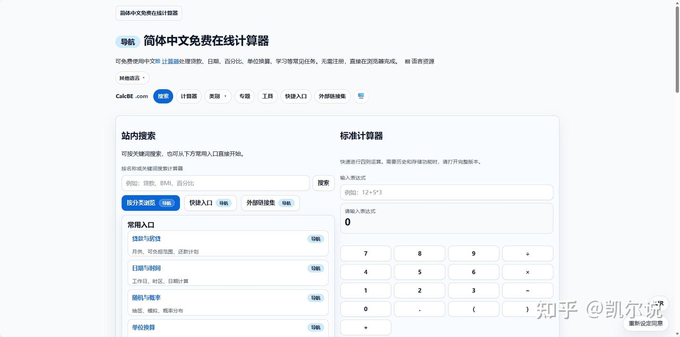Viewport: 680px width, 337px height.
Task: Click number key 1
Action: [365, 290]
